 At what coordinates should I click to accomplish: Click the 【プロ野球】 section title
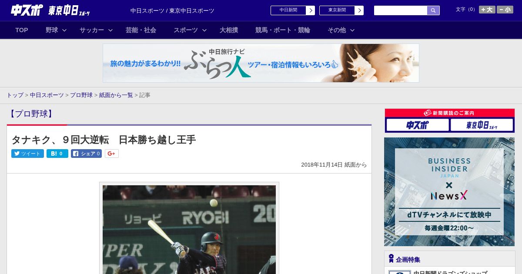pos(30,114)
